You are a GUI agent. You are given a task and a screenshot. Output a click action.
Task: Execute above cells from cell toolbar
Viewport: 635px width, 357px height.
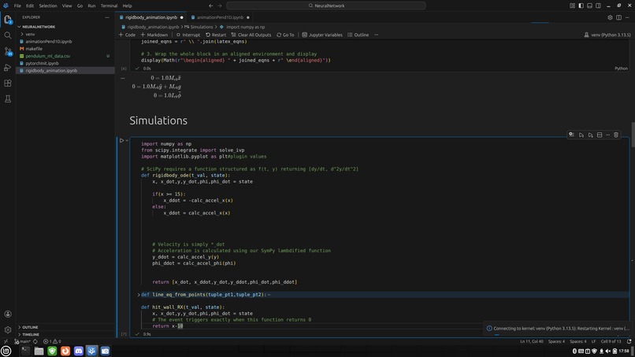click(x=581, y=135)
